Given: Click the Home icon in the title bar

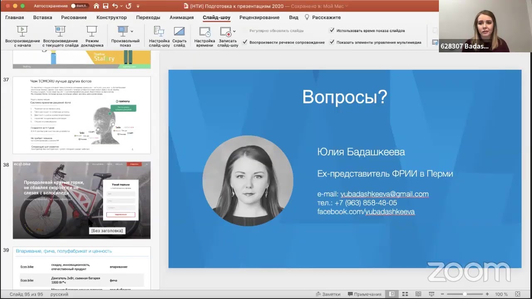Looking at the screenshot, I should (96, 6).
